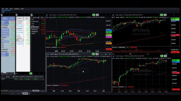Open green symbol-link dropdown on Daily chart
Viewport: 181px width, 101px height.
point(161,15)
